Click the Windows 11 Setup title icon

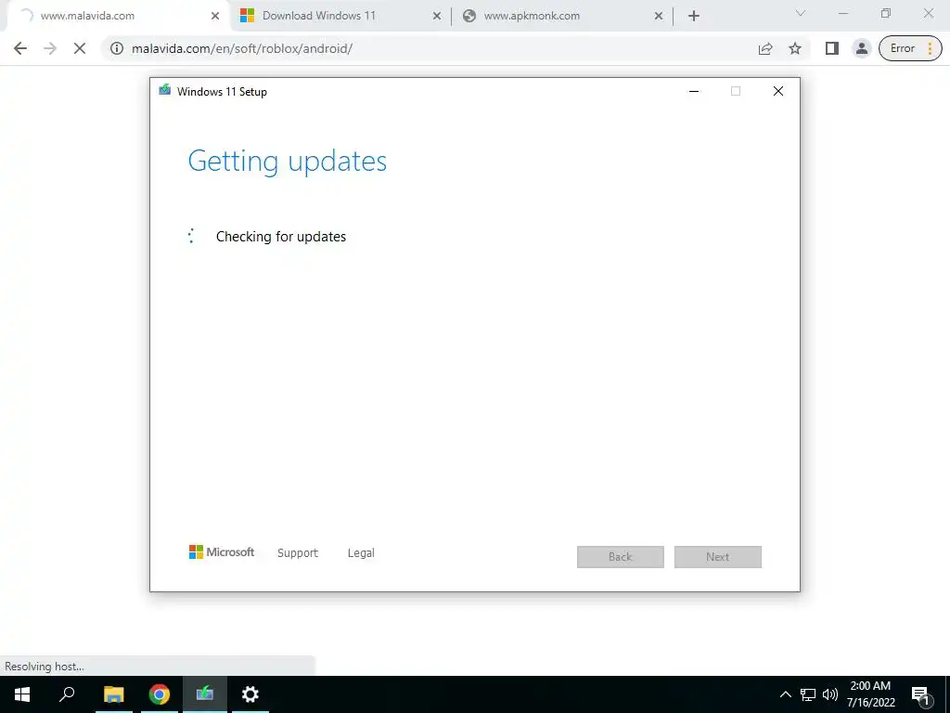[165, 90]
